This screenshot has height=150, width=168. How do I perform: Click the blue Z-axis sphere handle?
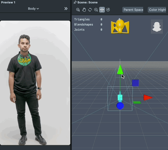point(120,106)
